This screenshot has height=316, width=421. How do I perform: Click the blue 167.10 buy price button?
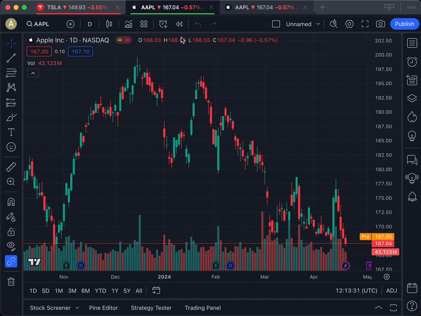[81, 52]
